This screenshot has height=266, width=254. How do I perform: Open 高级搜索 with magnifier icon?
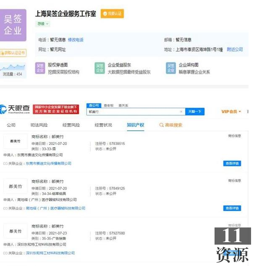click(x=171, y=125)
